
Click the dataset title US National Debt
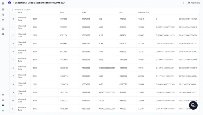(x=41, y=3)
